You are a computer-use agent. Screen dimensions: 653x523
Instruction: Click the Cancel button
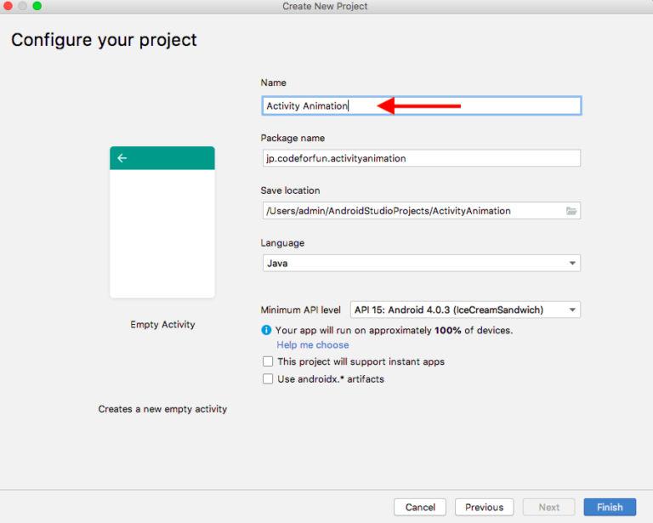tap(420, 508)
